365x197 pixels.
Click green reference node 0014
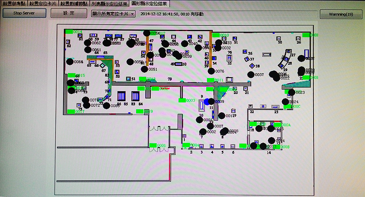[x=69, y=32]
